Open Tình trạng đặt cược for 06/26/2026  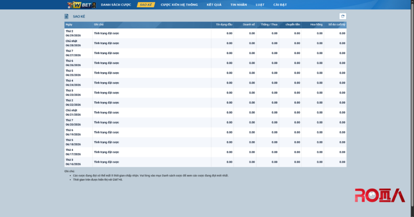106,63
